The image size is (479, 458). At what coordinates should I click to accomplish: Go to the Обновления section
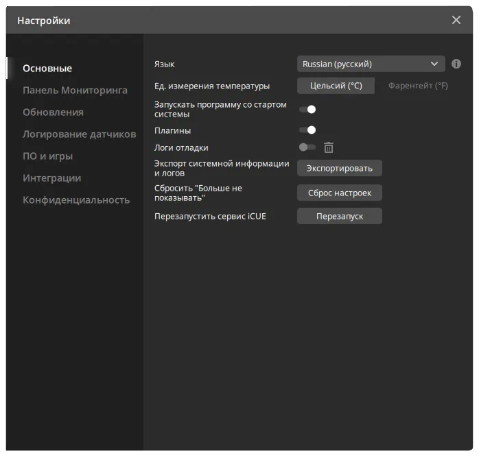(x=53, y=112)
